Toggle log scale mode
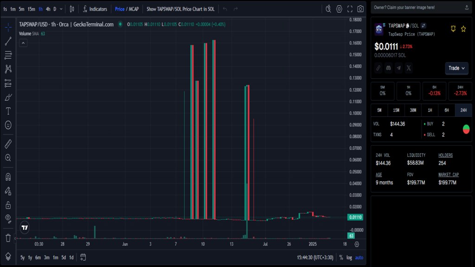 [349, 257]
